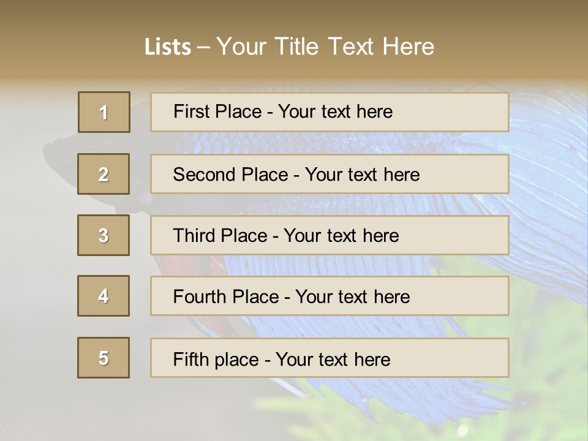Click the number 3 box
588x441 pixels.
pyautogui.click(x=104, y=235)
